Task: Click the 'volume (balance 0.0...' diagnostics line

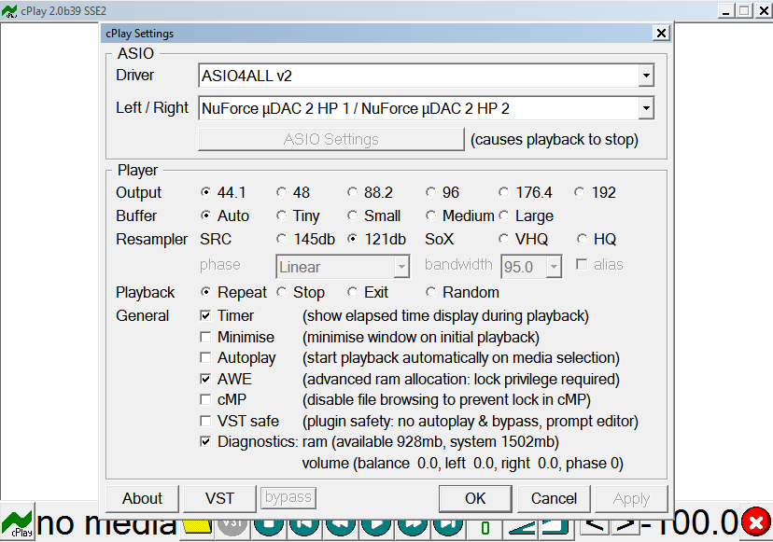Action: click(462, 463)
